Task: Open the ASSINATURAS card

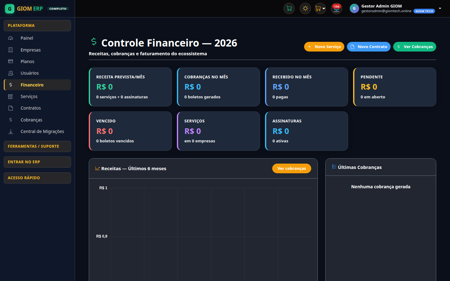Action: point(307,131)
